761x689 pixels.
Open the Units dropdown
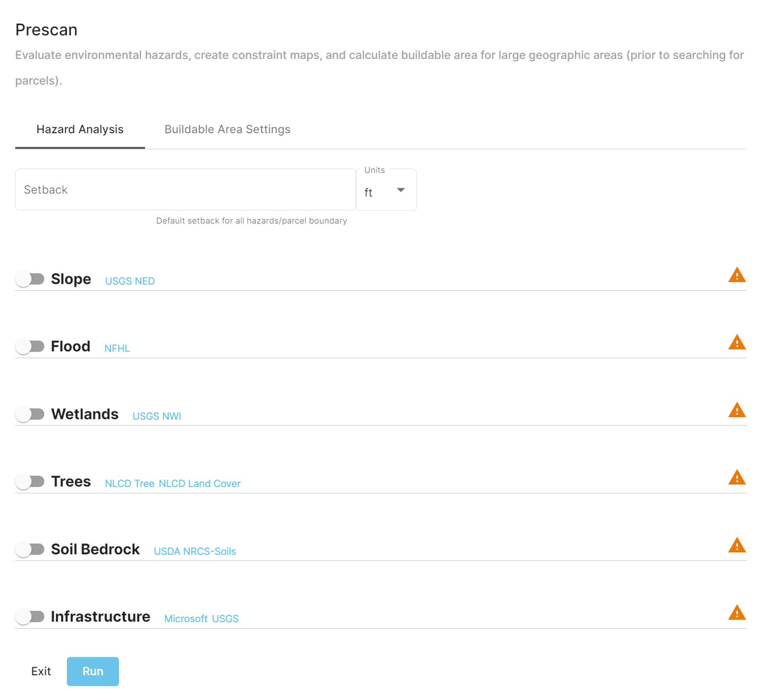pyautogui.click(x=386, y=192)
